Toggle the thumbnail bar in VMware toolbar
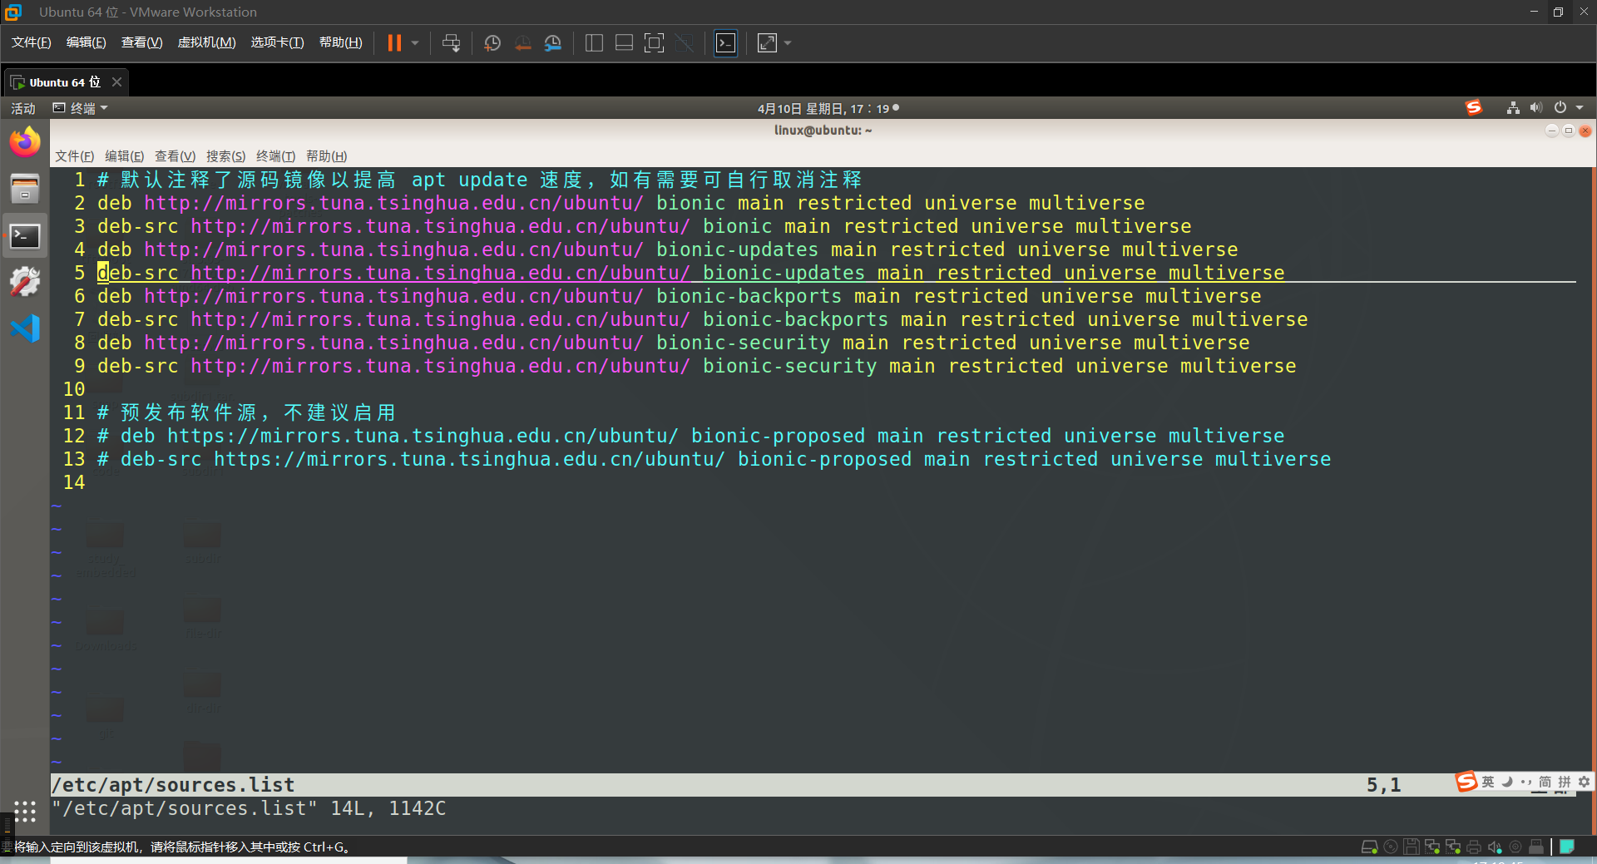 pos(624,43)
